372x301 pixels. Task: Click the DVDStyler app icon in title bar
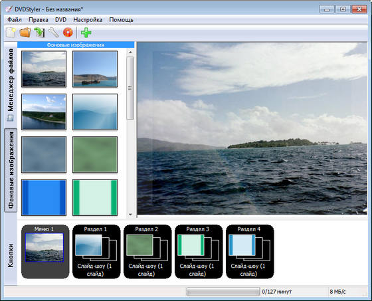tap(9, 9)
